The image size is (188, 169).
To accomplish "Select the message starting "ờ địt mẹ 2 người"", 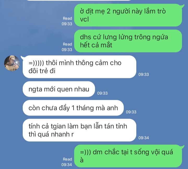I will tap(128, 15).
